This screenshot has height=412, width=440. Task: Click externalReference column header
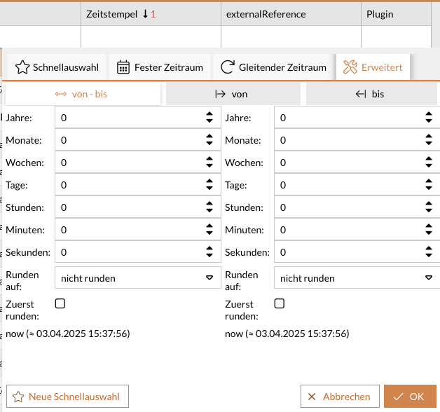pos(291,14)
